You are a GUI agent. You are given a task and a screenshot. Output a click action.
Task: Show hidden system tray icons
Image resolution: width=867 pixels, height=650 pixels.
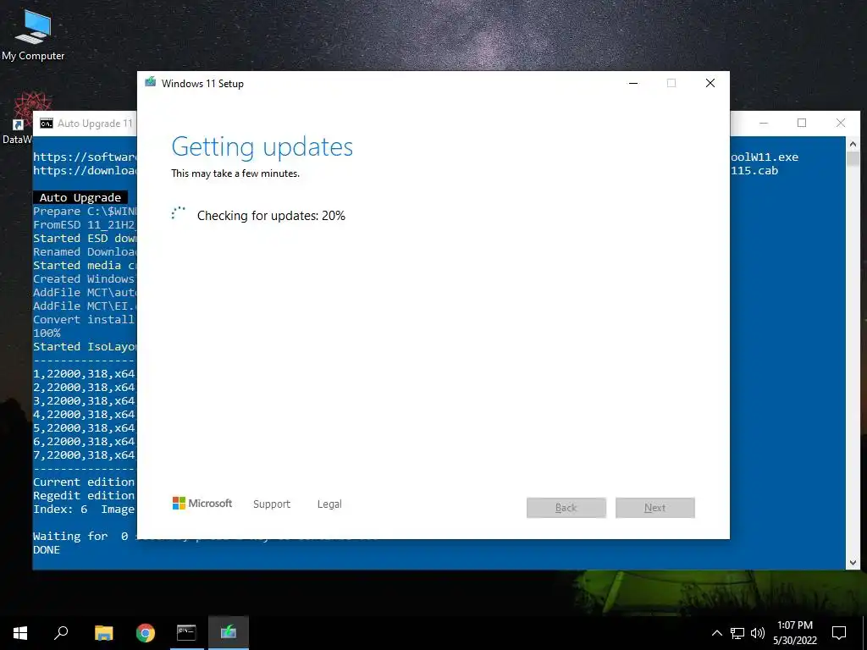[x=716, y=633]
